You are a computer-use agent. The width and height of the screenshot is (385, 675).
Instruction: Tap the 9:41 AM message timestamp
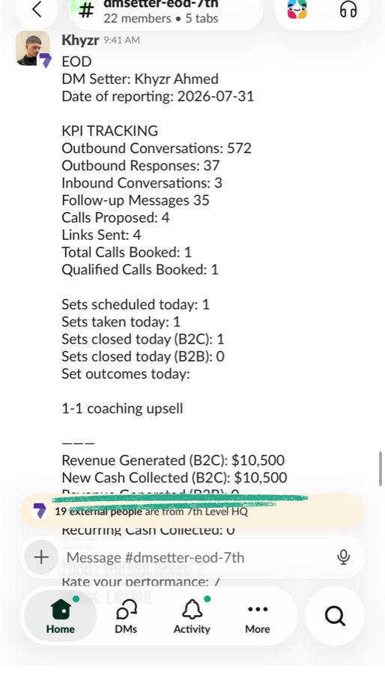point(121,40)
